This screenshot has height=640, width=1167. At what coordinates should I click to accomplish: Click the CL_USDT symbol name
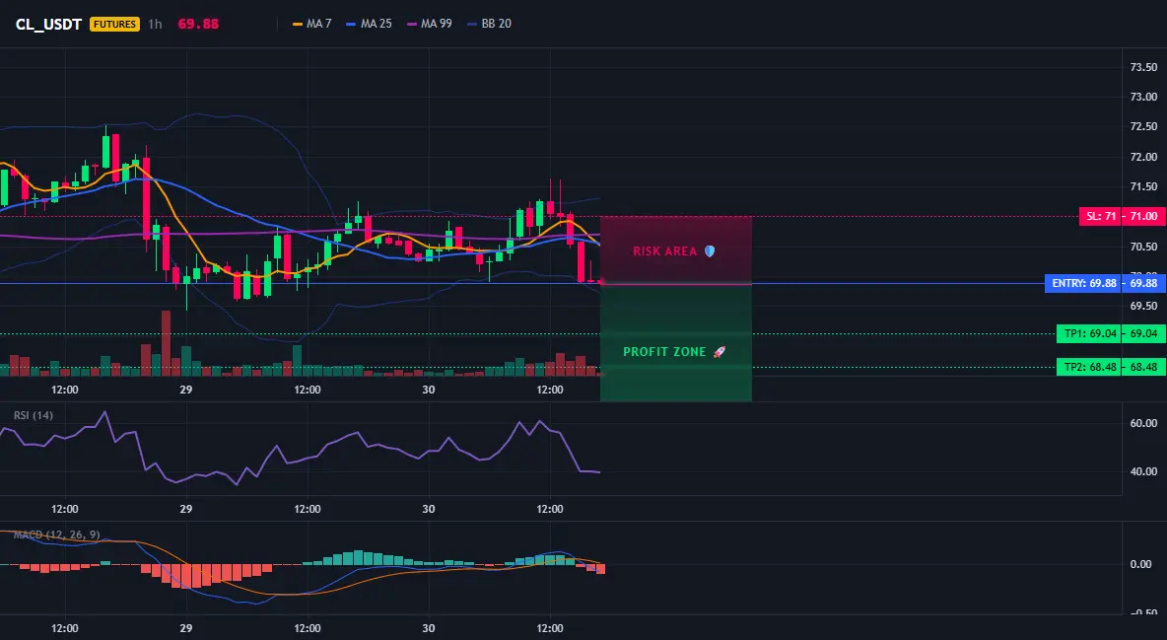coord(48,24)
